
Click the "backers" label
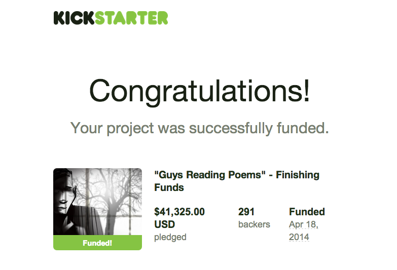(x=254, y=224)
